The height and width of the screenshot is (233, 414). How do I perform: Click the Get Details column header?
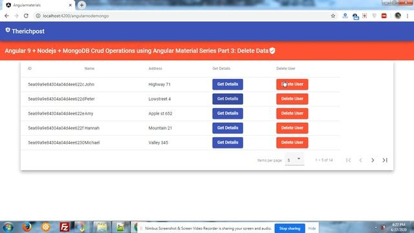click(221, 69)
